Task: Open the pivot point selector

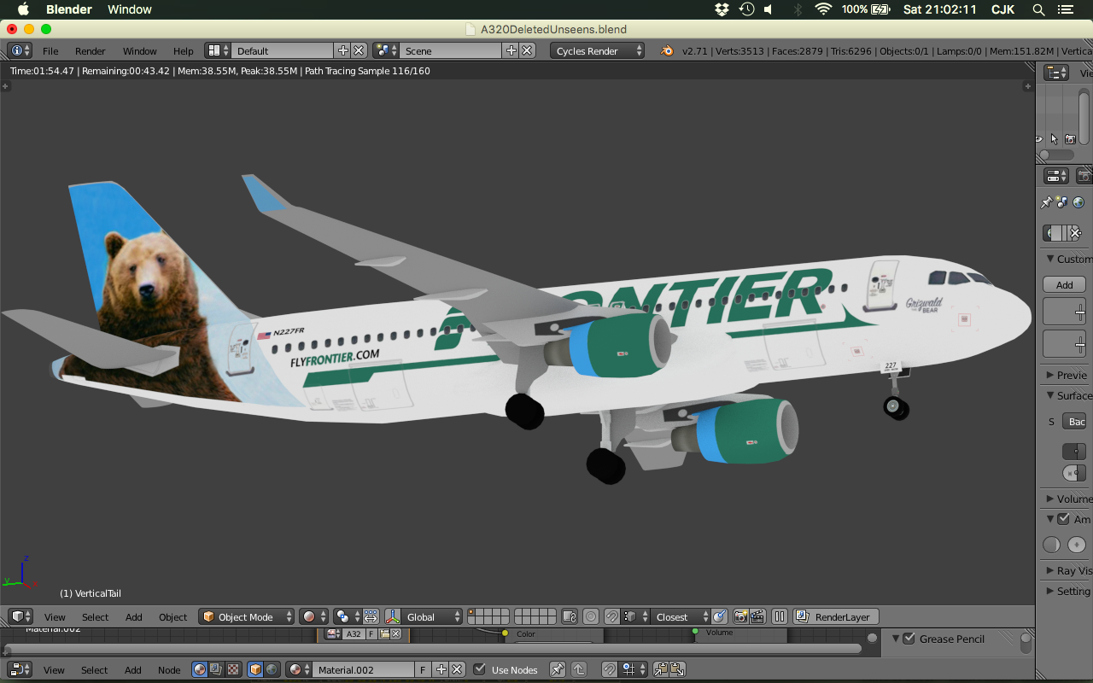Action: coord(348,616)
